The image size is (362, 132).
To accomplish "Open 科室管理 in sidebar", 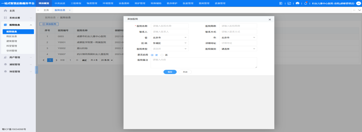I will pos(12,46).
